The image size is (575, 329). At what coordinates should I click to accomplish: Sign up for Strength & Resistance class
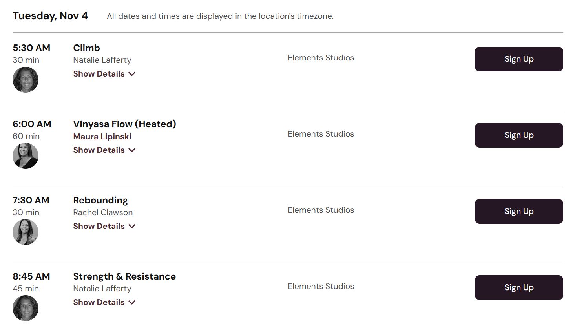tap(518, 287)
